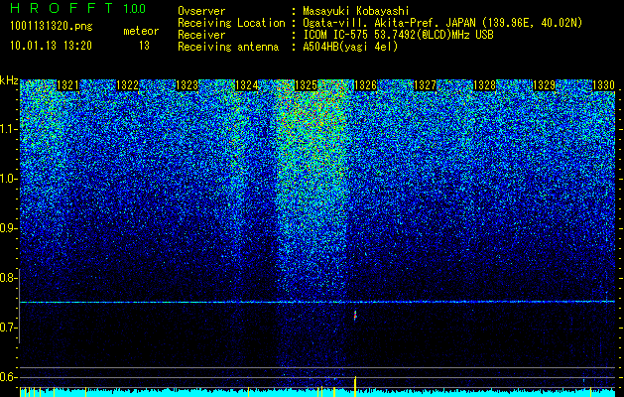Click the kHz axis unit label
The height and width of the screenshot is (397, 624).
[9, 80]
